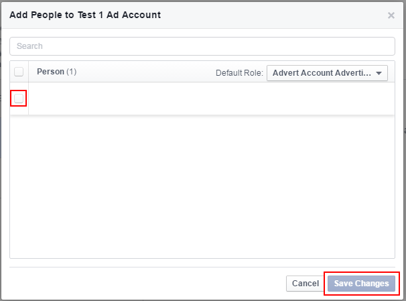Click the Default Role dropdown caret arrow

click(x=379, y=73)
